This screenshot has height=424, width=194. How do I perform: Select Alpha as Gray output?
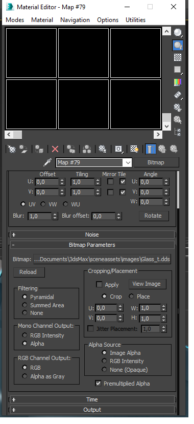pos(25,376)
